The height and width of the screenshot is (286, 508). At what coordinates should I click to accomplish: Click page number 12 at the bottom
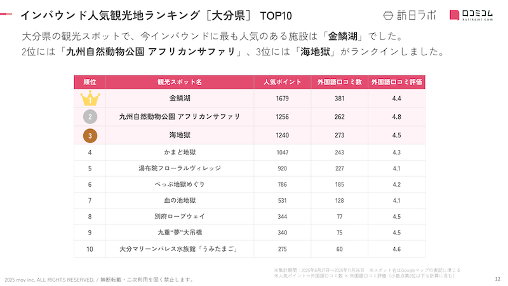[497, 279]
